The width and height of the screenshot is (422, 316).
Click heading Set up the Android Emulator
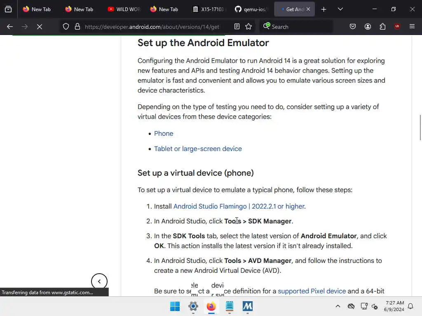(203, 43)
